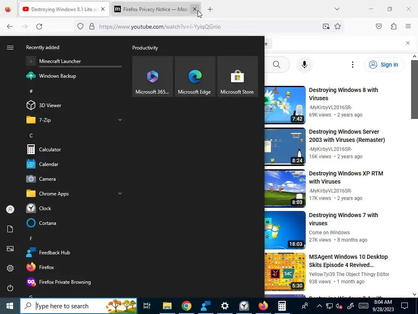Launch Windows Backup app
Image resolution: width=418 pixels, height=314 pixels.
coord(74,76)
